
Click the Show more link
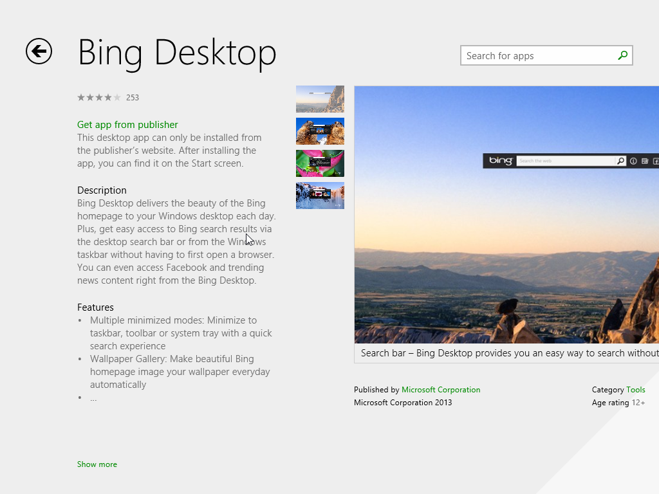[97, 464]
